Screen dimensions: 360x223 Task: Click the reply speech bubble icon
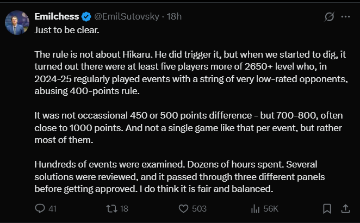(x=40, y=208)
